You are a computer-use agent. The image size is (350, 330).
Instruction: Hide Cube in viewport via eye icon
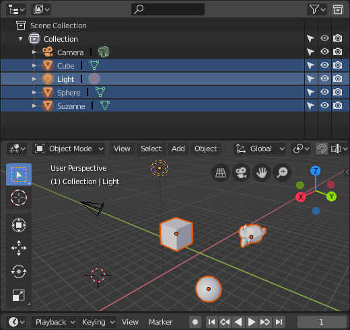click(324, 65)
